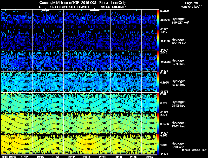Click the Hydrogen 13-24 keV label
Screen dimensions: 208x158
(179, 125)
